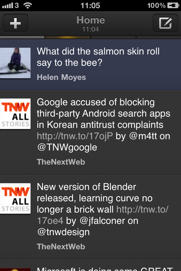This screenshot has height=271, width=181.
Task: Open Helen Moyes' profile picture
Action: [x=15, y=63]
